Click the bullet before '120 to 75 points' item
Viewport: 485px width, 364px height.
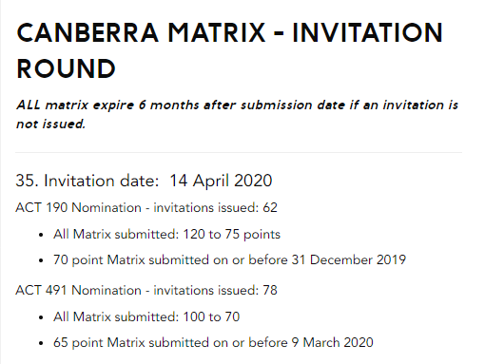coord(41,235)
